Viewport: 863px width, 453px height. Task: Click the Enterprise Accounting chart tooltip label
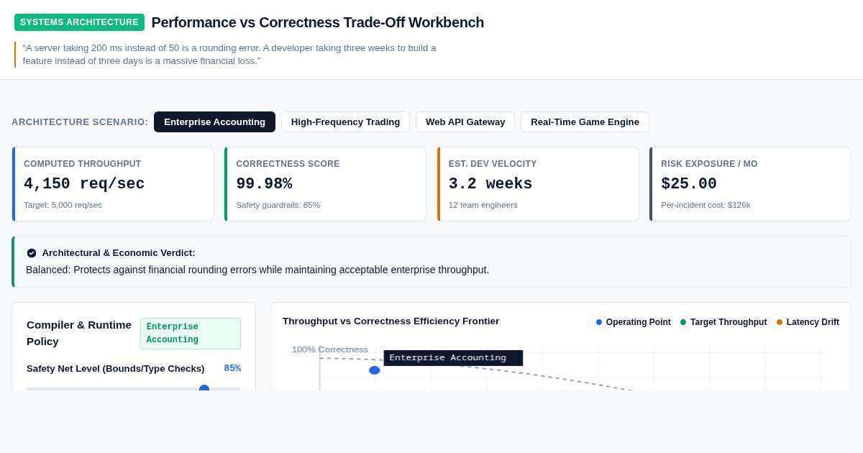point(453,358)
